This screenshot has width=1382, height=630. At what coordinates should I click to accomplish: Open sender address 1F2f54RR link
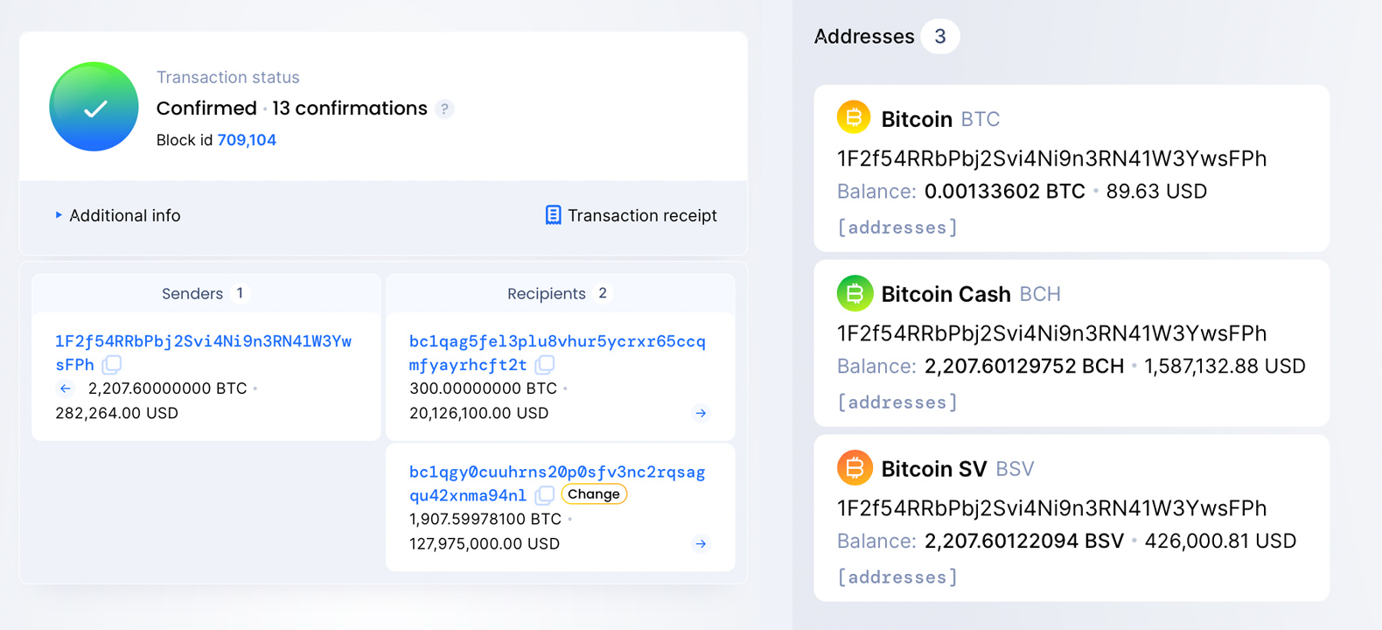(203, 342)
